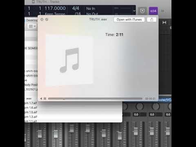The width and height of the screenshot is (196, 147).
Task: Open the Finder view options dropdown
Action: click(x=32, y=26)
